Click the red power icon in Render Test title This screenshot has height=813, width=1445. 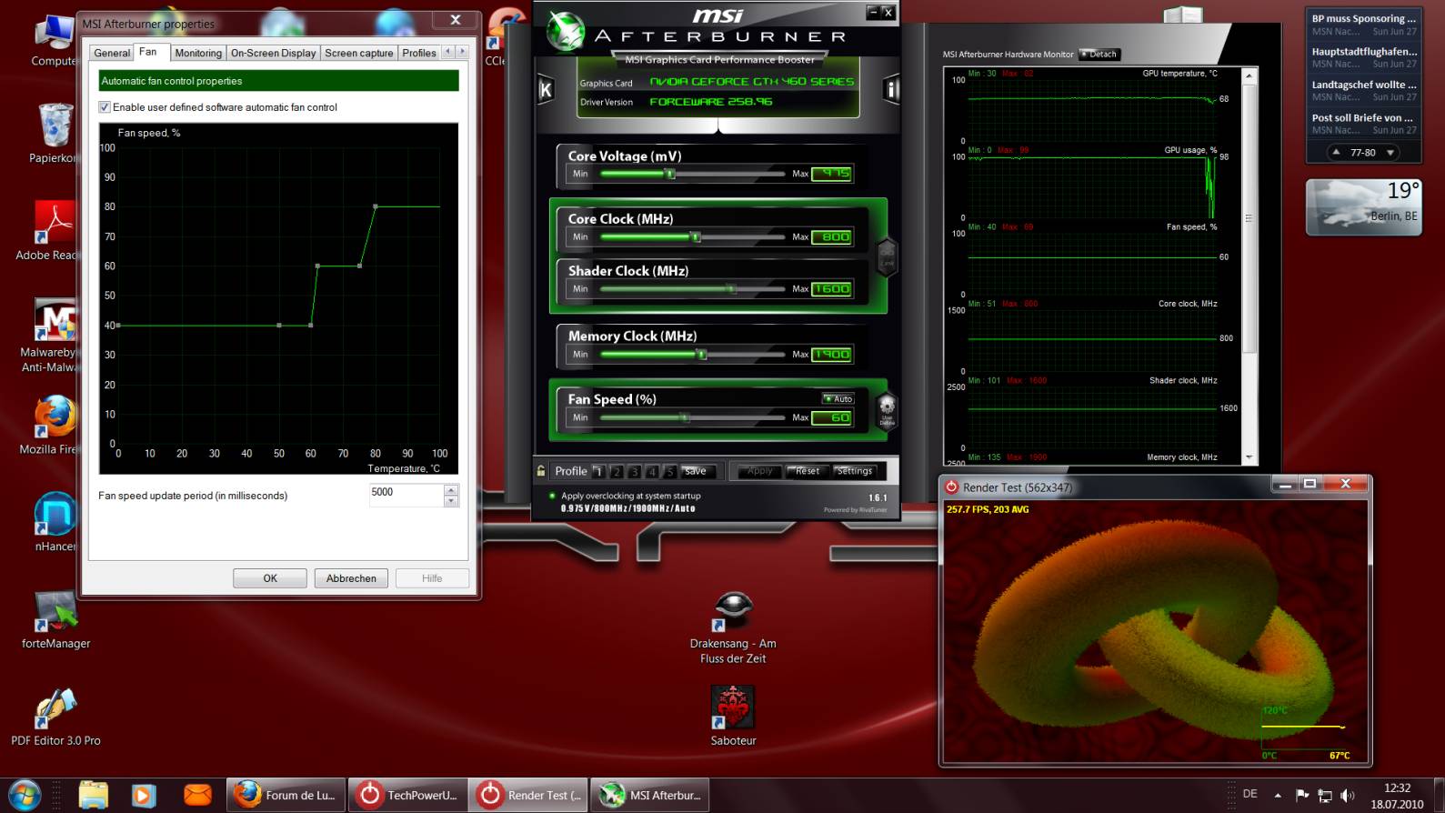(x=952, y=487)
